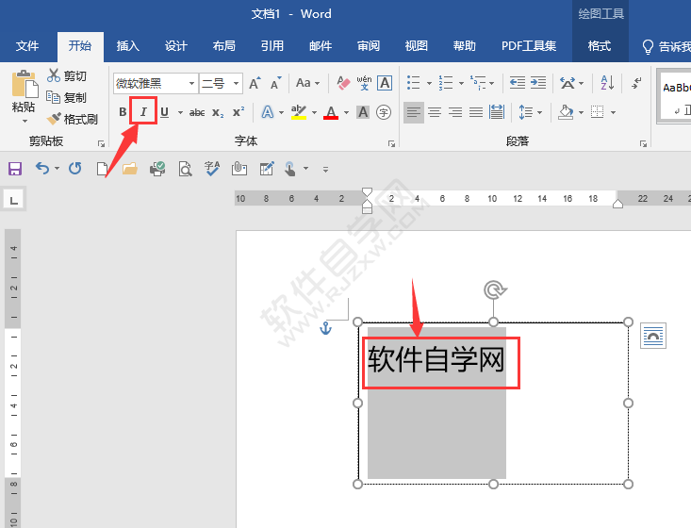Sort text with the A-Z sort icon
691x528 pixels.
[x=607, y=83]
